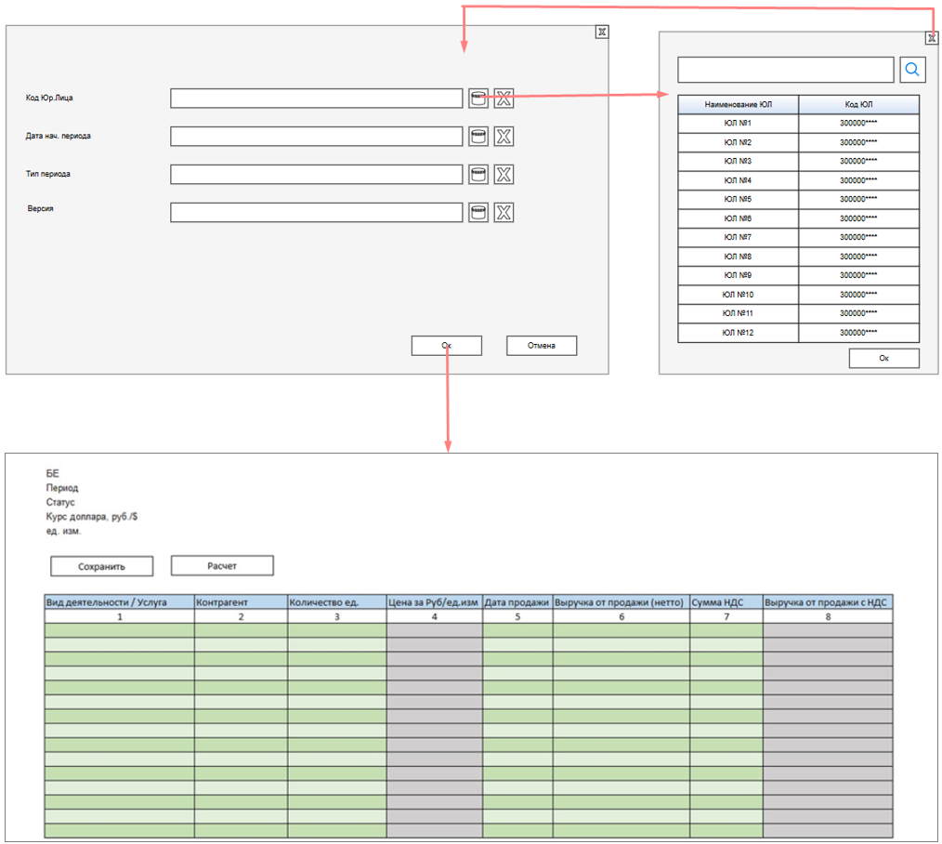Click the Контрагент column header

click(x=241, y=602)
